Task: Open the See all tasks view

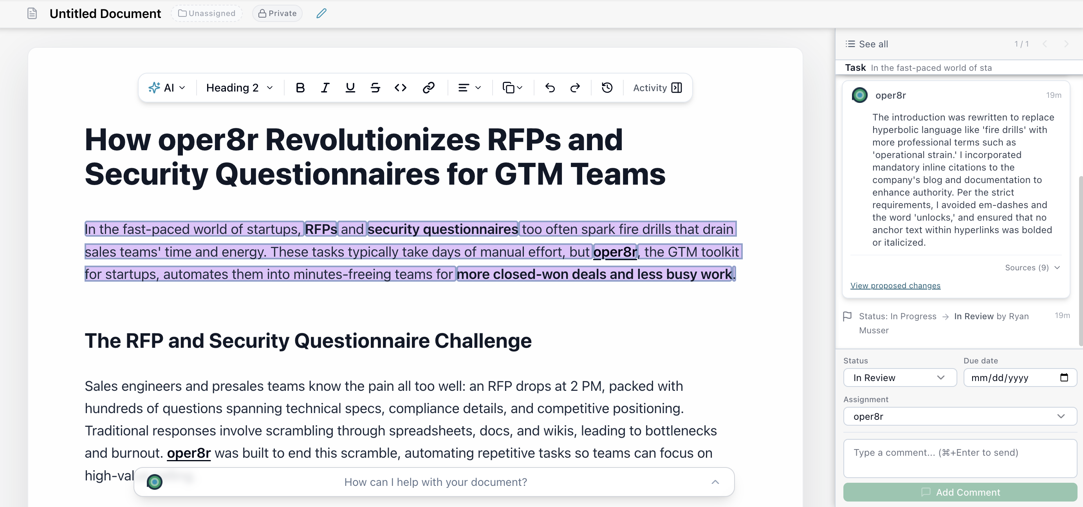Action: coord(866,44)
